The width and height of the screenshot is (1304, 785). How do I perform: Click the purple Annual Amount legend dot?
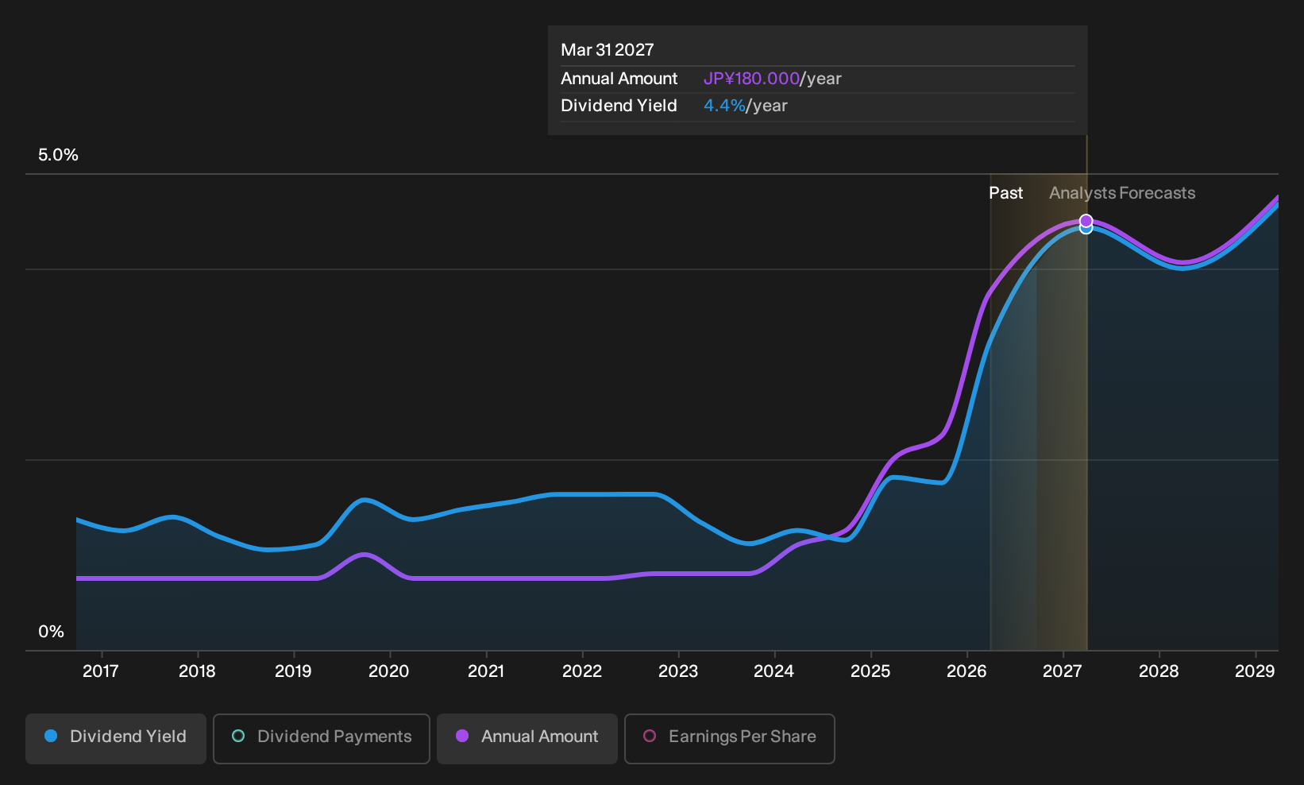462,736
